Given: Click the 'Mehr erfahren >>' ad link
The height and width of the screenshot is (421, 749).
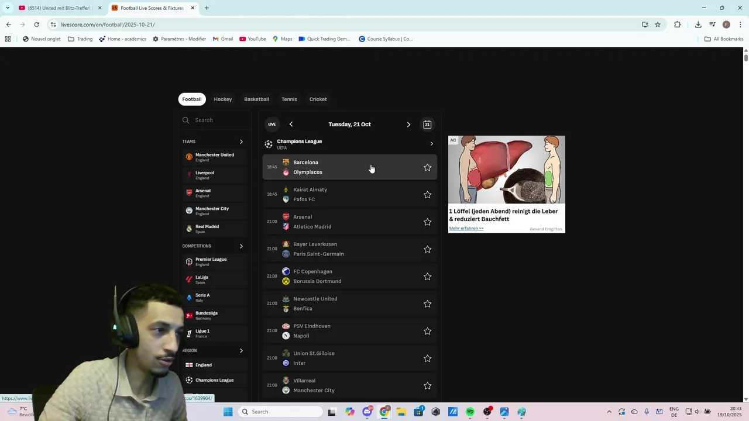Looking at the screenshot, I should coord(466,229).
